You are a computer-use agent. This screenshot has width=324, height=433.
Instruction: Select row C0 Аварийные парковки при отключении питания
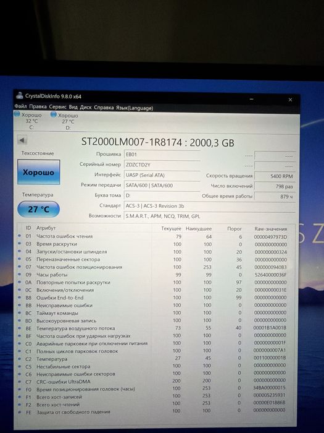[x=156, y=343]
